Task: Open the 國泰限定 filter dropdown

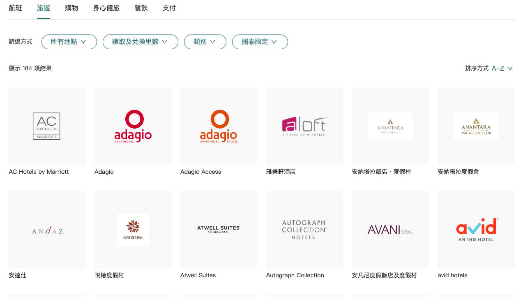Action: click(x=260, y=42)
